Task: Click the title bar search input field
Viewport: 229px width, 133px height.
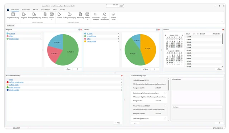Action: [112, 6]
